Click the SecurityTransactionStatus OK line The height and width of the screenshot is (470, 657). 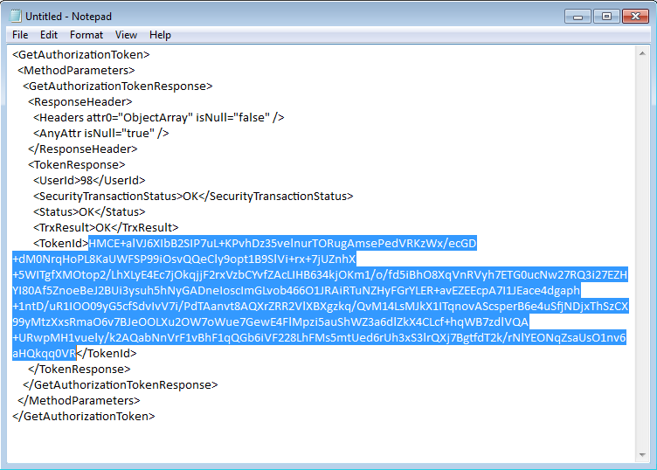coord(193,196)
